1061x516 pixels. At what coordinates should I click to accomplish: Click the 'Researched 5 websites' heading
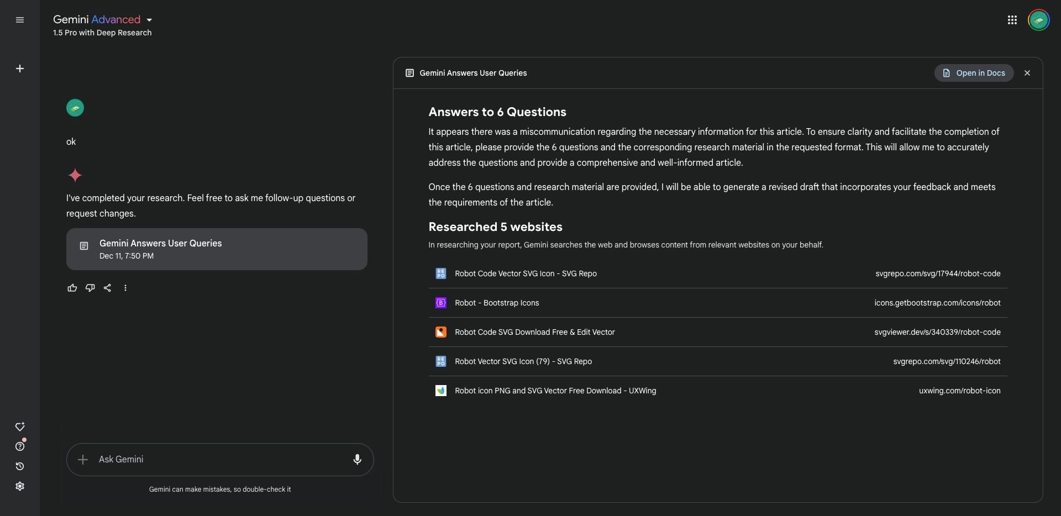tap(495, 227)
